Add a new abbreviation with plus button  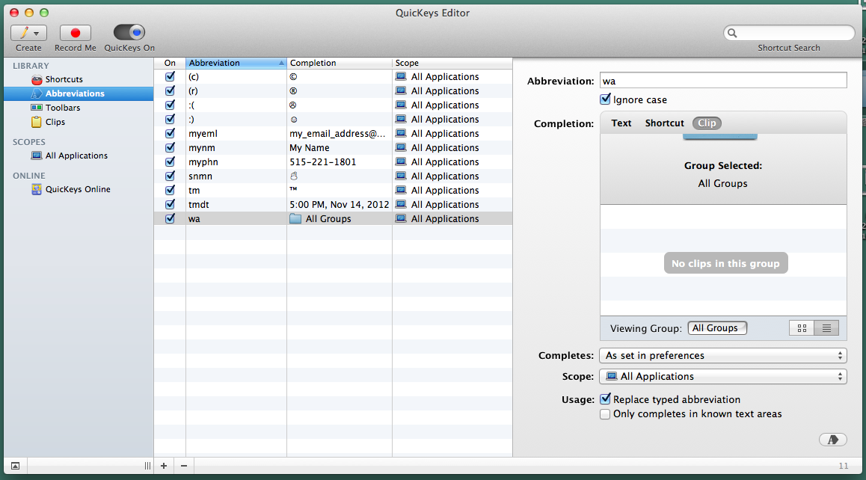(x=164, y=466)
